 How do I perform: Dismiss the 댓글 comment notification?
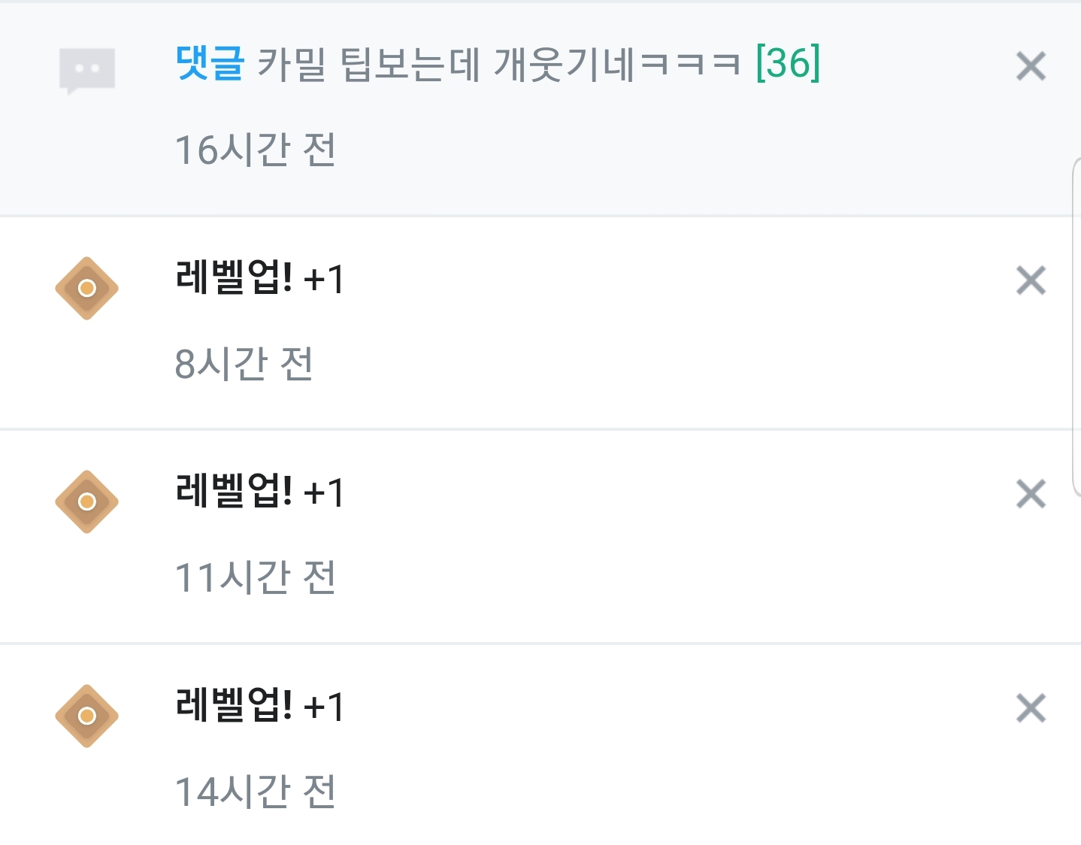click(1031, 66)
